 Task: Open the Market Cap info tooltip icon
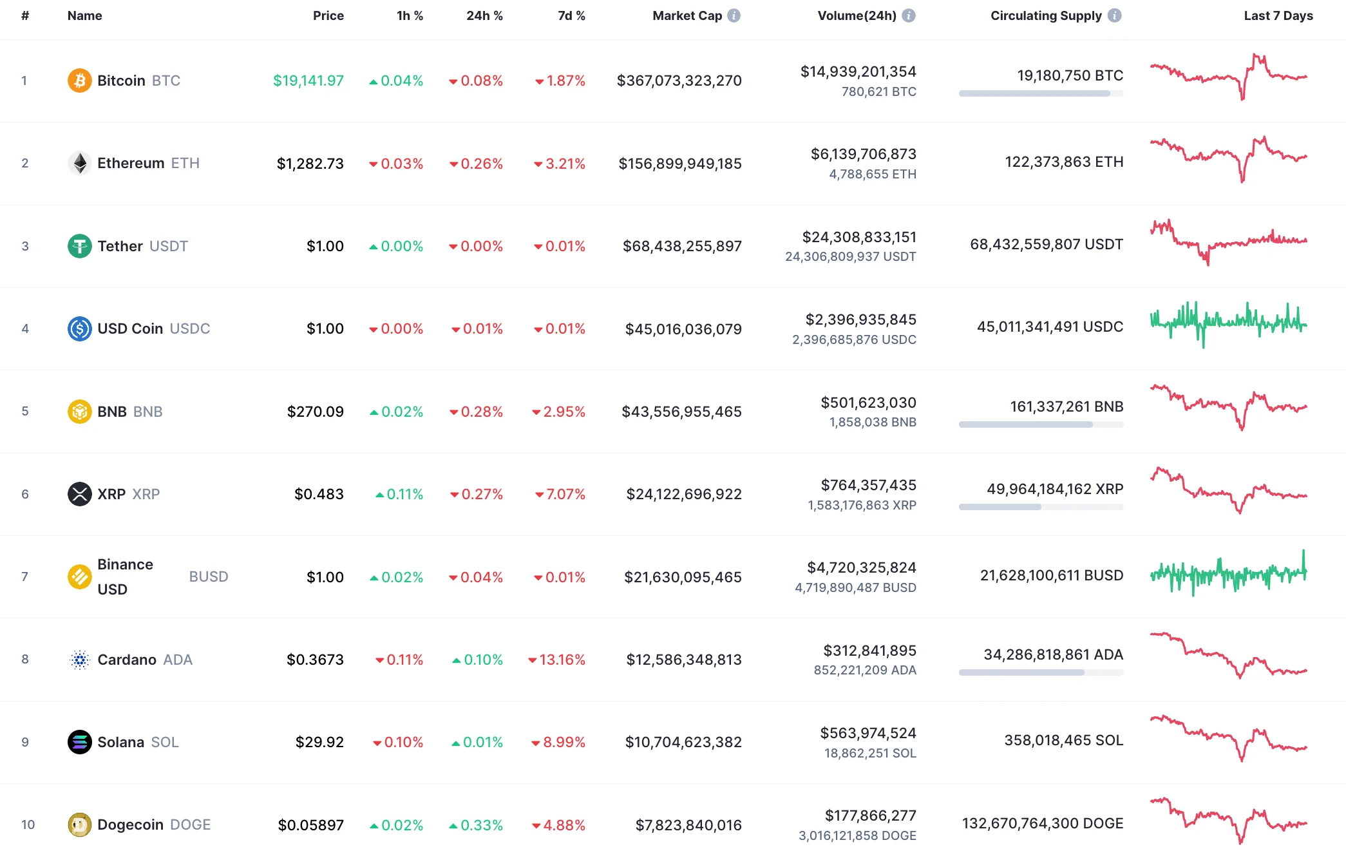click(734, 15)
